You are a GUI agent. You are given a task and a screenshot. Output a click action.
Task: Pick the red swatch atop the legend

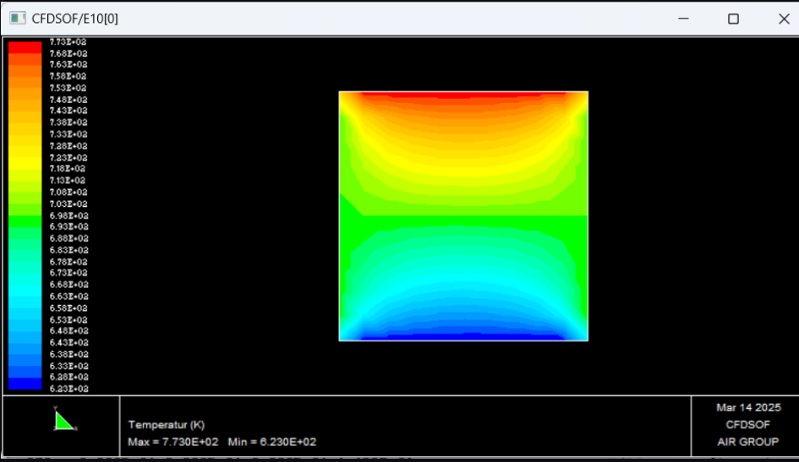pyautogui.click(x=25, y=47)
